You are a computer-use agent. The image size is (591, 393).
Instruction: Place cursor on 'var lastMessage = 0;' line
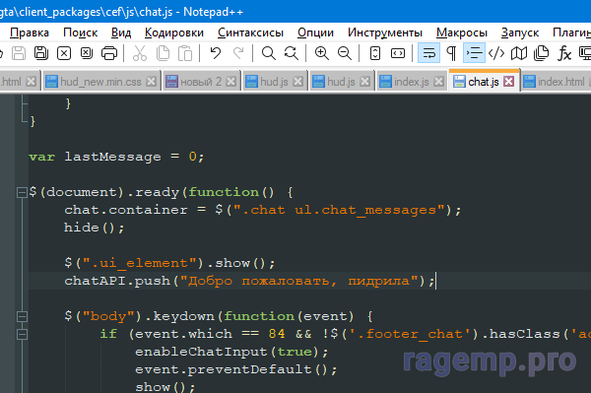[116, 157]
